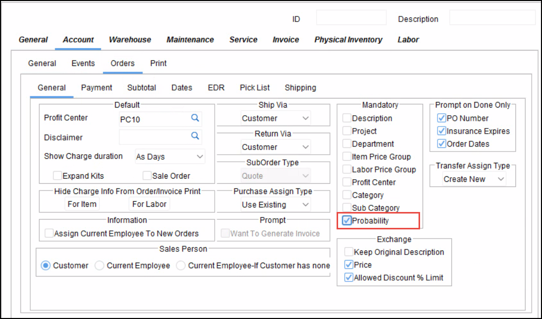Viewport: 542px width, 319px height.
Task: Expand the Transfer Assign Type dropdown
Action: (x=472, y=179)
